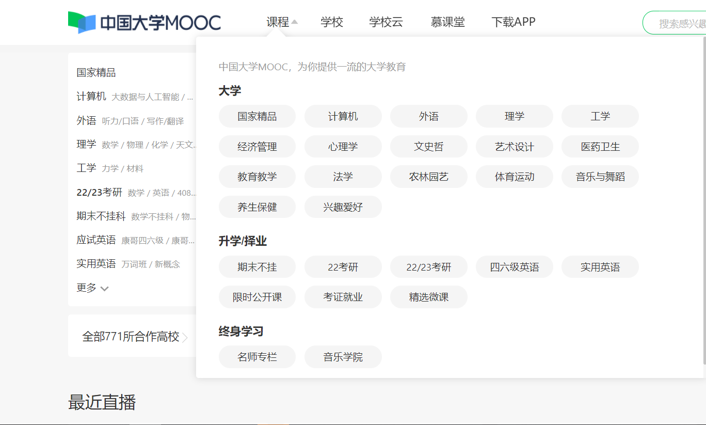
Task: Select the 计算机 category pill
Action: click(x=343, y=117)
